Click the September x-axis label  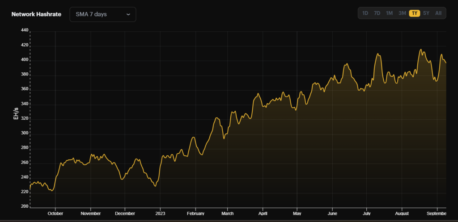click(x=437, y=214)
